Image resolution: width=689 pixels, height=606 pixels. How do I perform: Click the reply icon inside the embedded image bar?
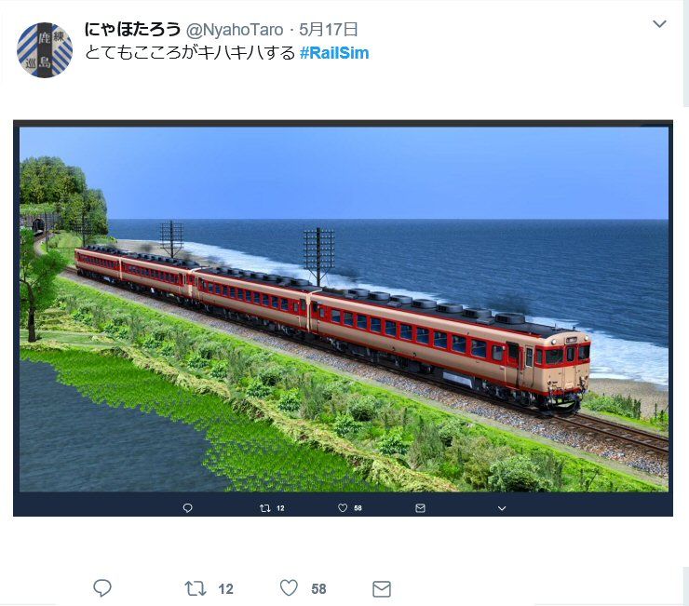pos(188,508)
